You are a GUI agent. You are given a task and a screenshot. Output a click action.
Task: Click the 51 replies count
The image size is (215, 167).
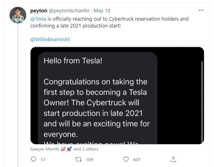pos(43,160)
